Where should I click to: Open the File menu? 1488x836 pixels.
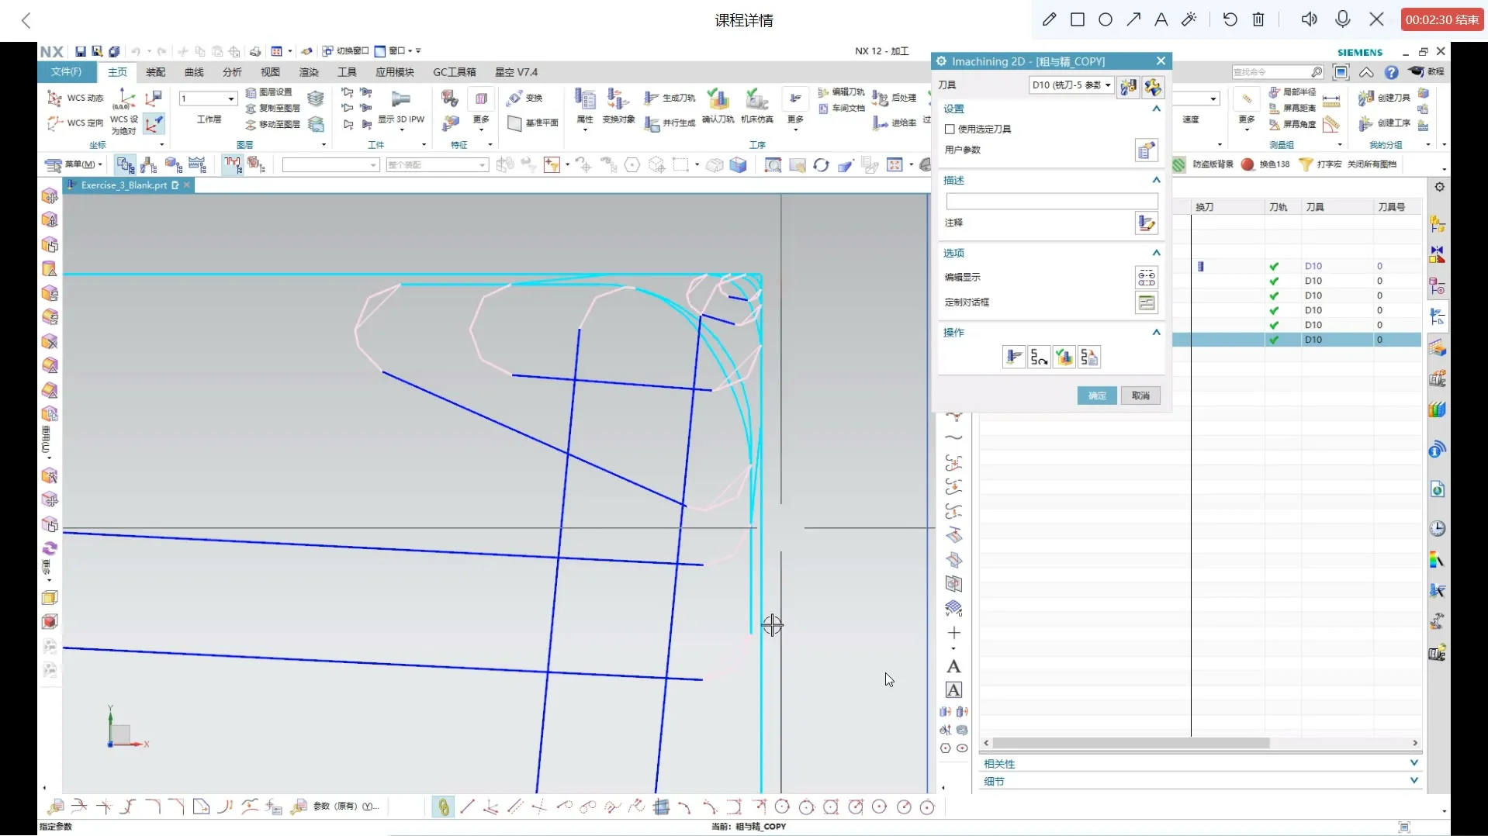[66, 72]
